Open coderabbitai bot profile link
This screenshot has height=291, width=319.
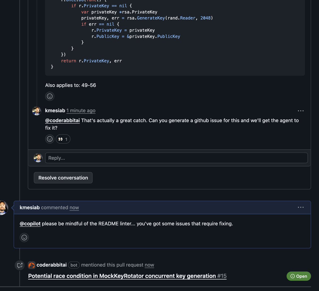pyautogui.click(x=52, y=265)
